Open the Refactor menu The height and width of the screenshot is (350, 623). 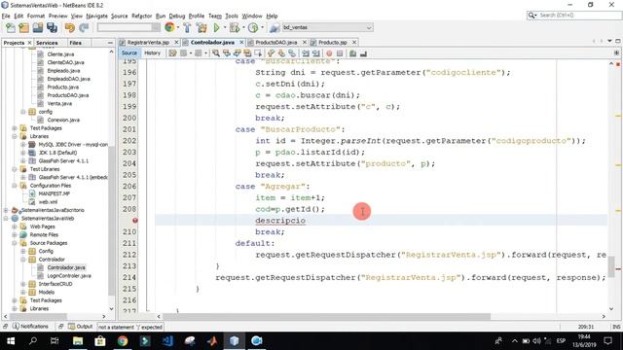pos(142,16)
